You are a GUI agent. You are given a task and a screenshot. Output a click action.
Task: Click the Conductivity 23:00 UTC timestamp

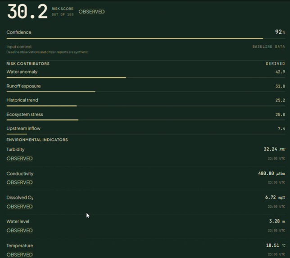click(x=276, y=182)
